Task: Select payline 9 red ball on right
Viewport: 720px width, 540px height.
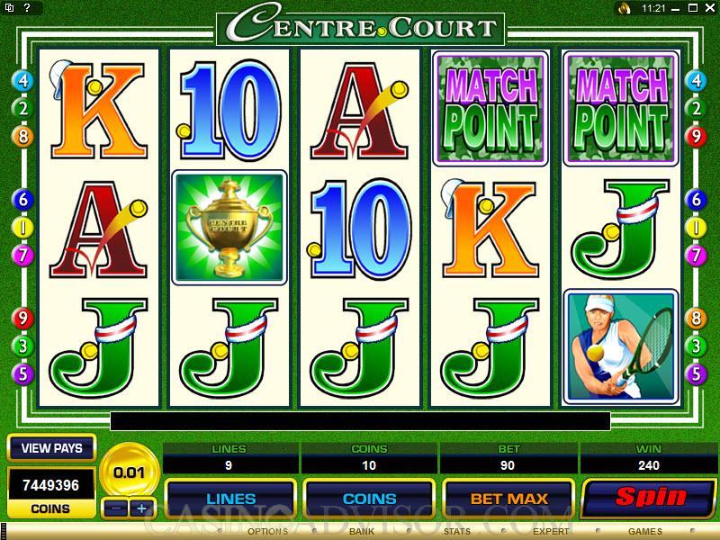Action: coord(696,137)
